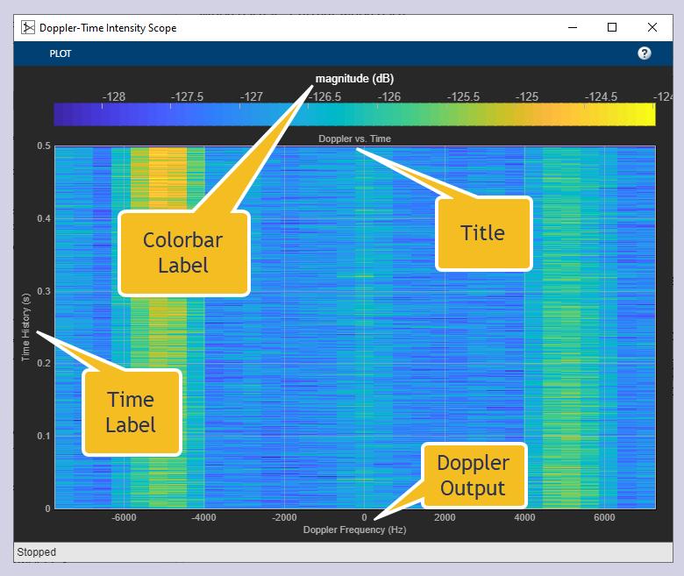Click the 0.1 time axis tick label
The width and height of the screenshot is (684, 576).
(x=44, y=436)
